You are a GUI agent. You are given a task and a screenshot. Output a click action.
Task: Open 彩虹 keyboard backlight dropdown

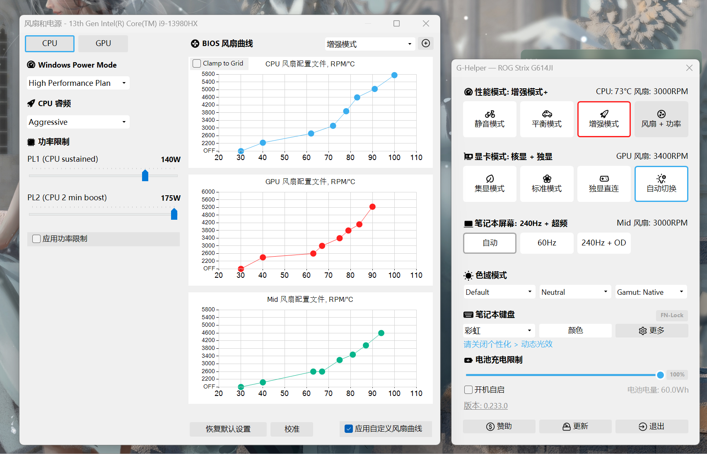(x=499, y=330)
